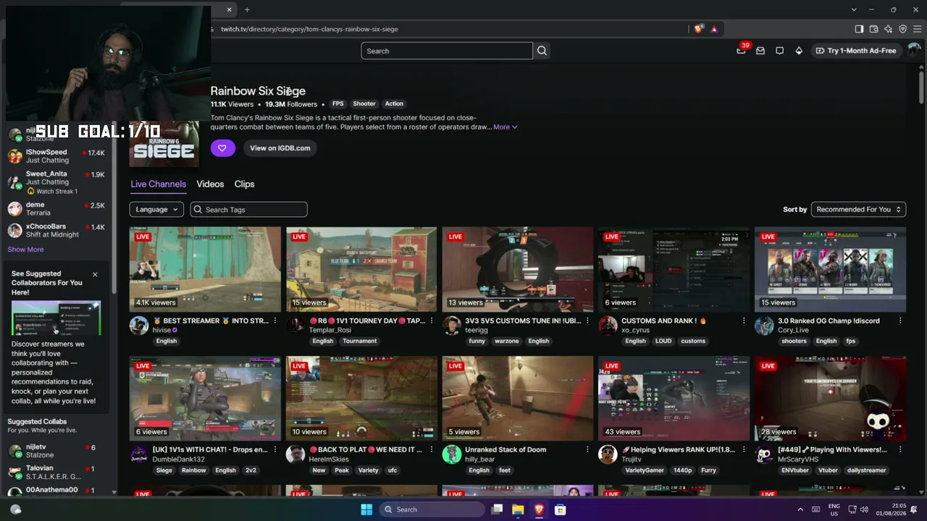The height and width of the screenshot is (521, 927).
Task: Open options menu for teerigg stream
Action: (x=587, y=321)
